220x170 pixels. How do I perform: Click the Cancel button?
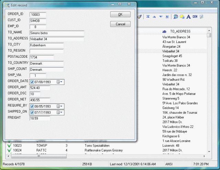120,24
